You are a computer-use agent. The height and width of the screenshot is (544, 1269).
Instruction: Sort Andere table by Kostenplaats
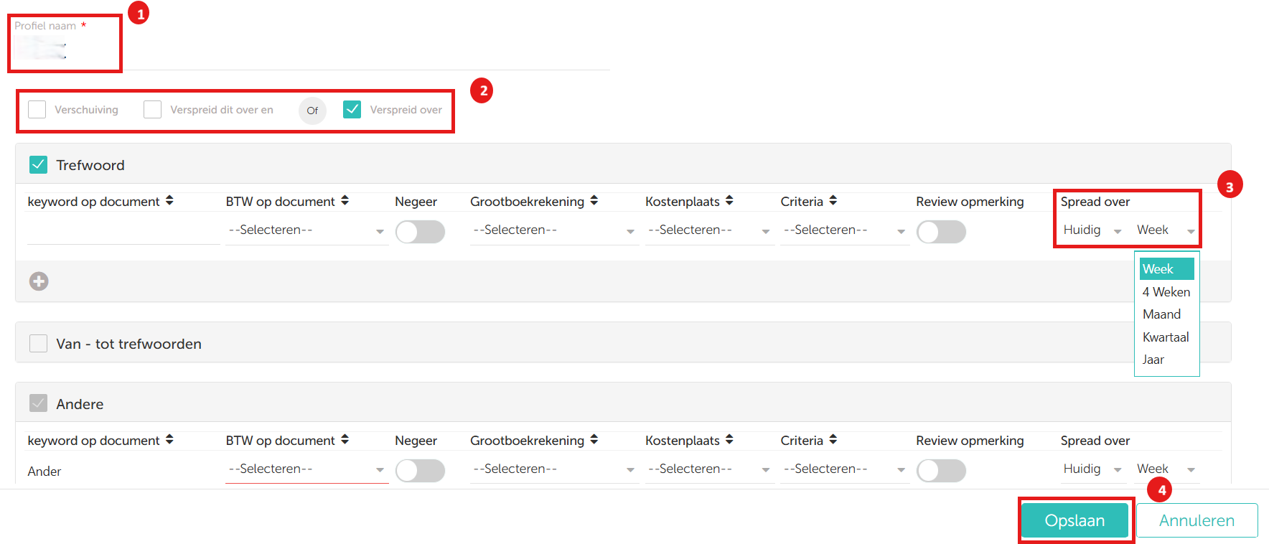pyautogui.click(x=729, y=440)
